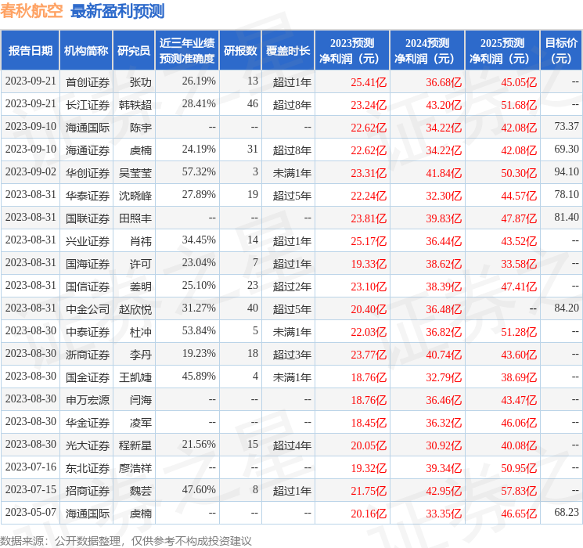Select the 华金证券 institution cell
Screen dimensions: 583x548
(88, 423)
